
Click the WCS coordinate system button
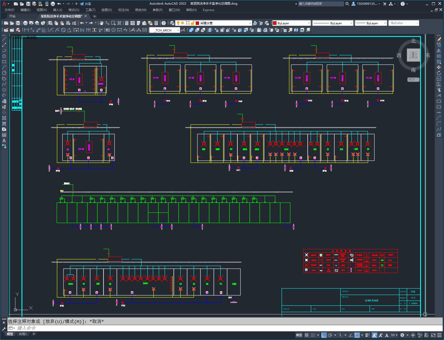[413, 79]
